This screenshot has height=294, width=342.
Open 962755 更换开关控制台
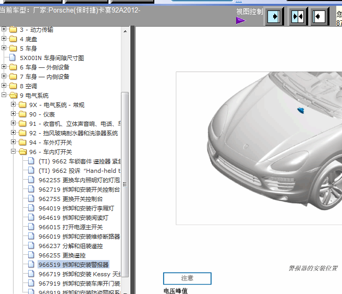(x=71, y=199)
